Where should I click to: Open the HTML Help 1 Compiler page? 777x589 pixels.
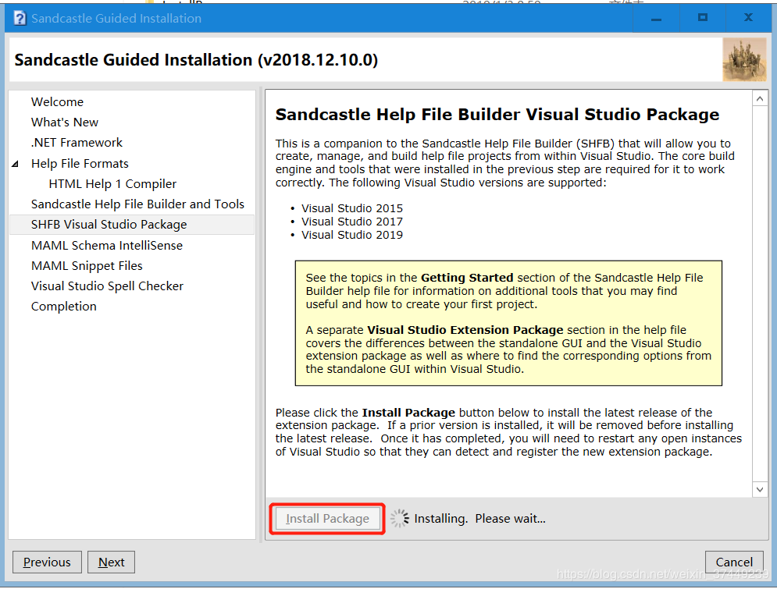pos(112,183)
